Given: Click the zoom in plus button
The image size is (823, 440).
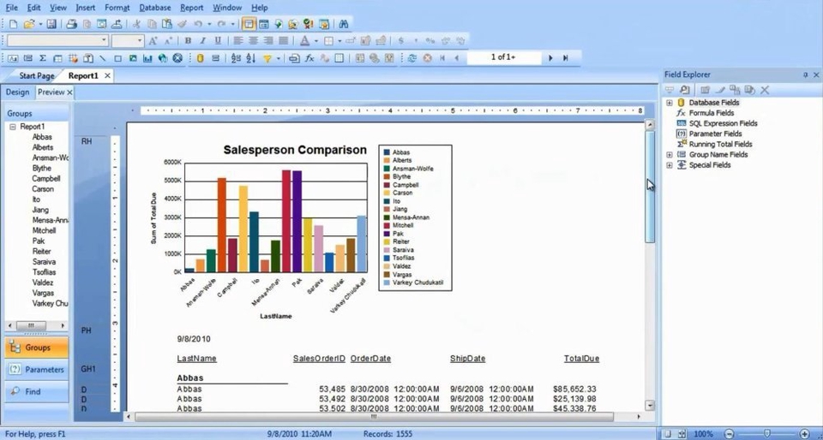Looking at the screenshot, I should point(805,434).
